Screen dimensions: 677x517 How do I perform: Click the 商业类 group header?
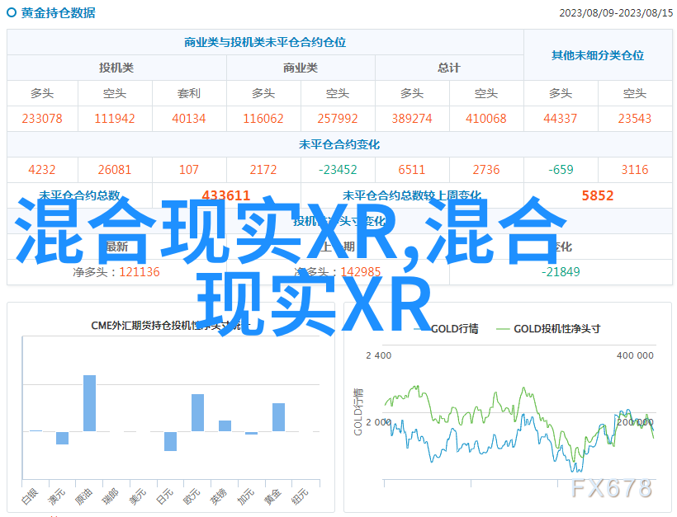(x=301, y=68)
